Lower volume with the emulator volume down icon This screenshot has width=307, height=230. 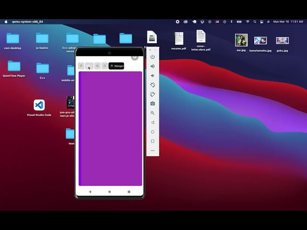coord(153,76)
